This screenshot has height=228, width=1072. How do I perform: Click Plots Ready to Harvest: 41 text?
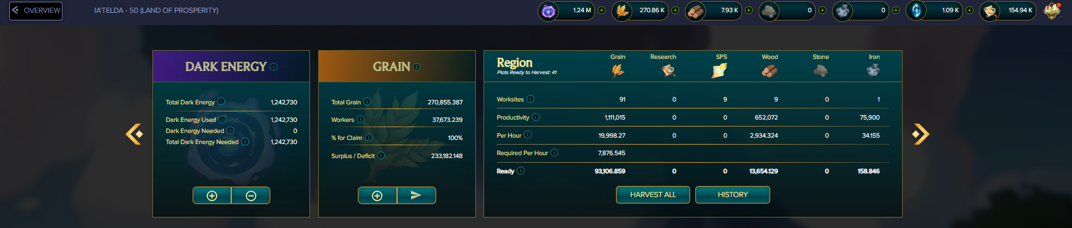click(x=527, y=72)
